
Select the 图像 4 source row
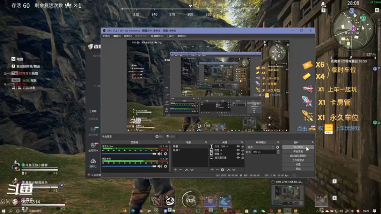click(x=227, y=150)
